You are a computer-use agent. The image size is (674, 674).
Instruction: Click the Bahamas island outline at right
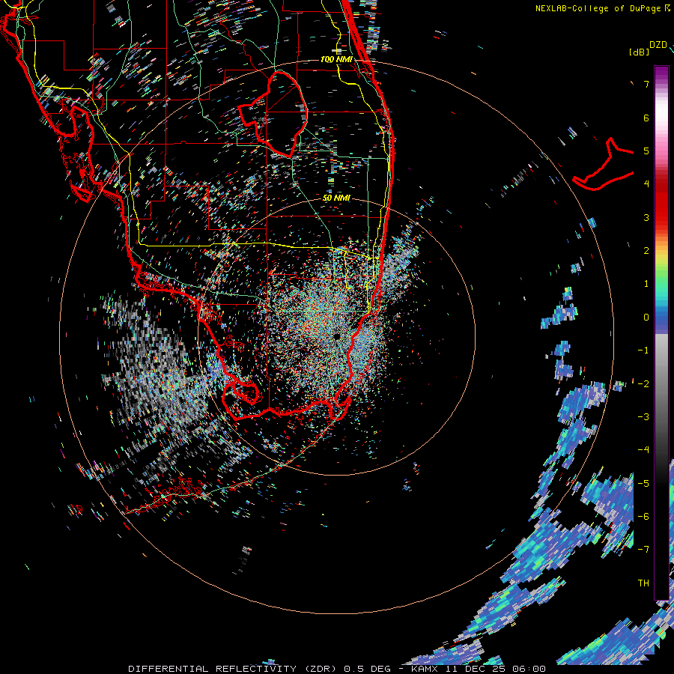pyautogui.click(x=604, y=164)
